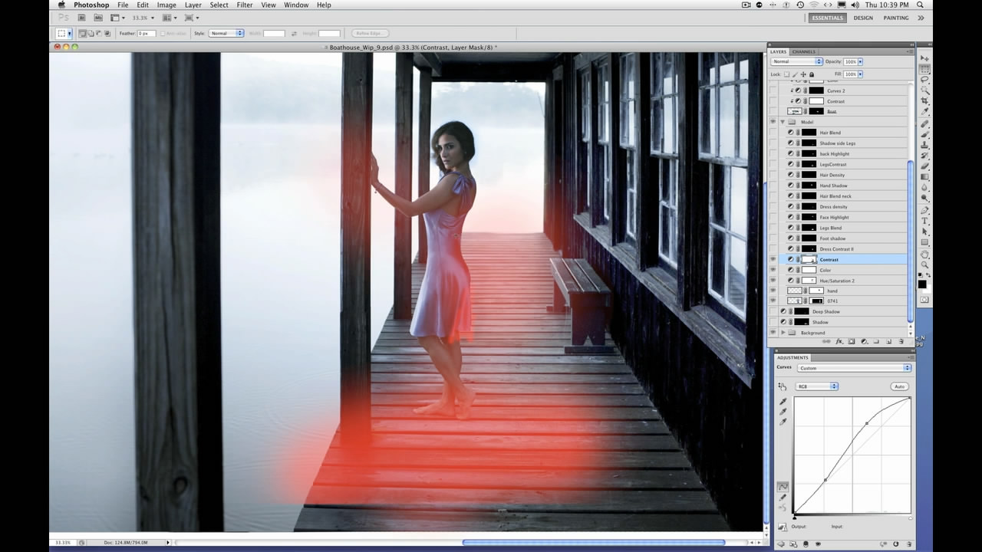This screenshot has width=982, height=552.
Task: Click the curves white point slider triangle
Action: [911, 517]
